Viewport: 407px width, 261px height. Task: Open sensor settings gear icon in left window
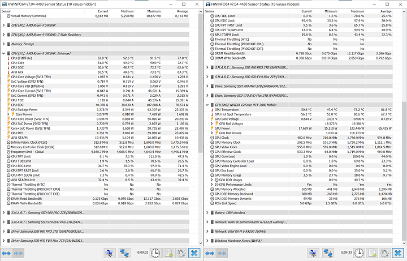(181, 253)
